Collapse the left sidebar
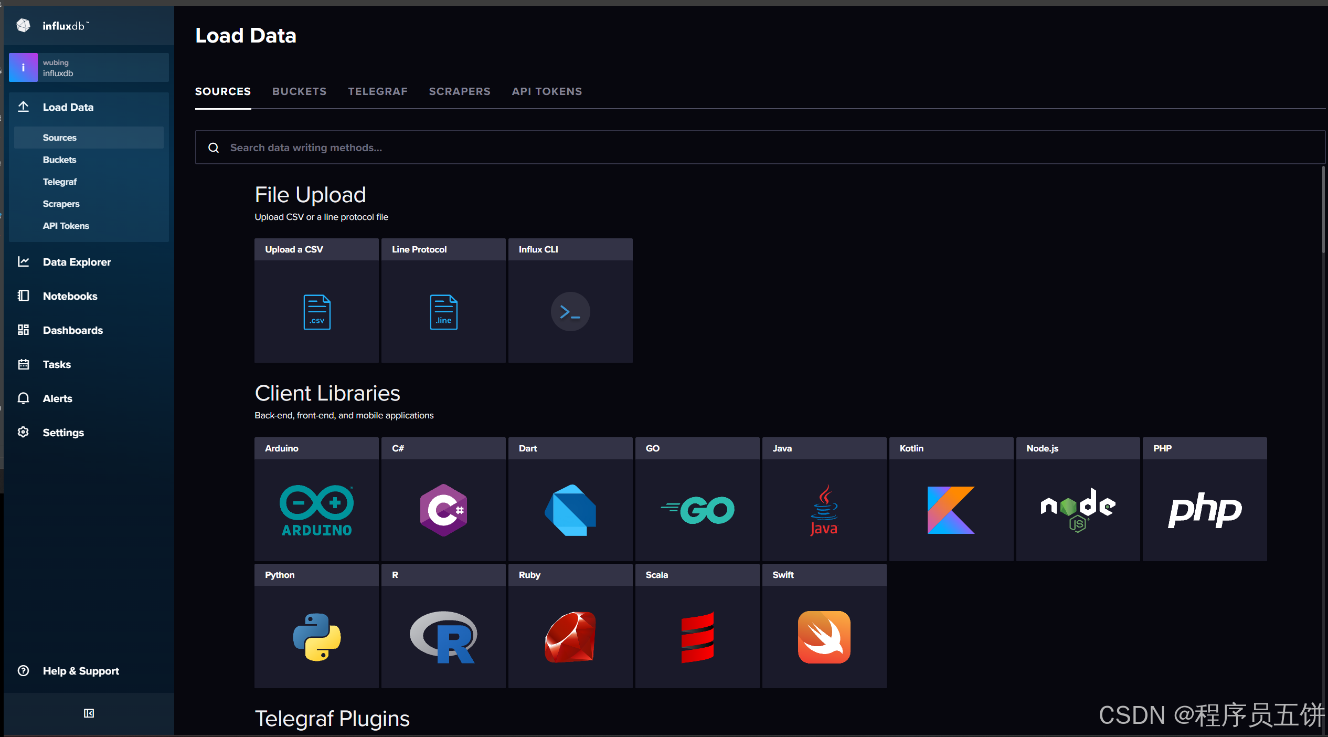Viewport: 1328px width, 737px height. click(89, 713)
